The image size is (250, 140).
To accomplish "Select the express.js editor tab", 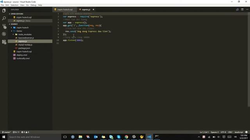I will click(86, 9).
